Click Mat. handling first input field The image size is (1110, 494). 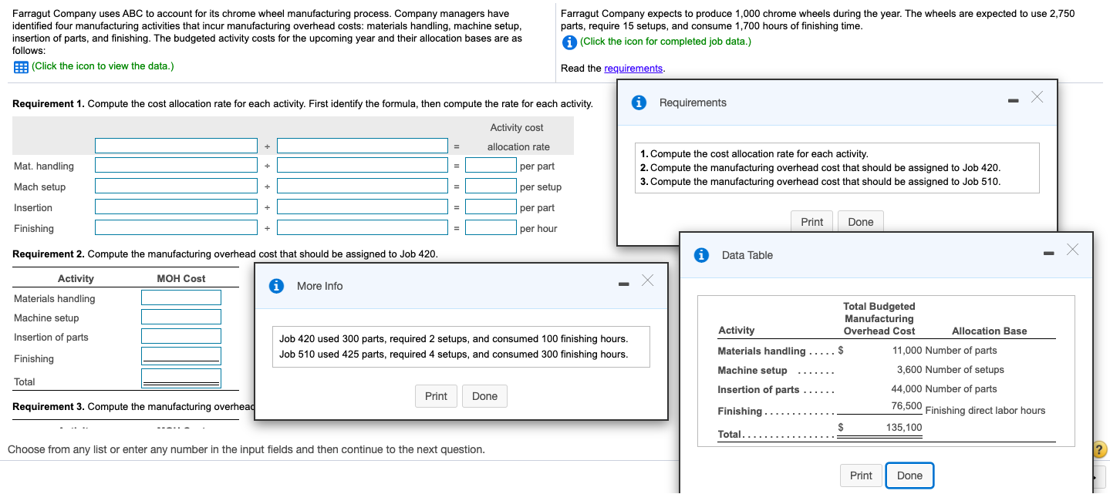[176, 165]
